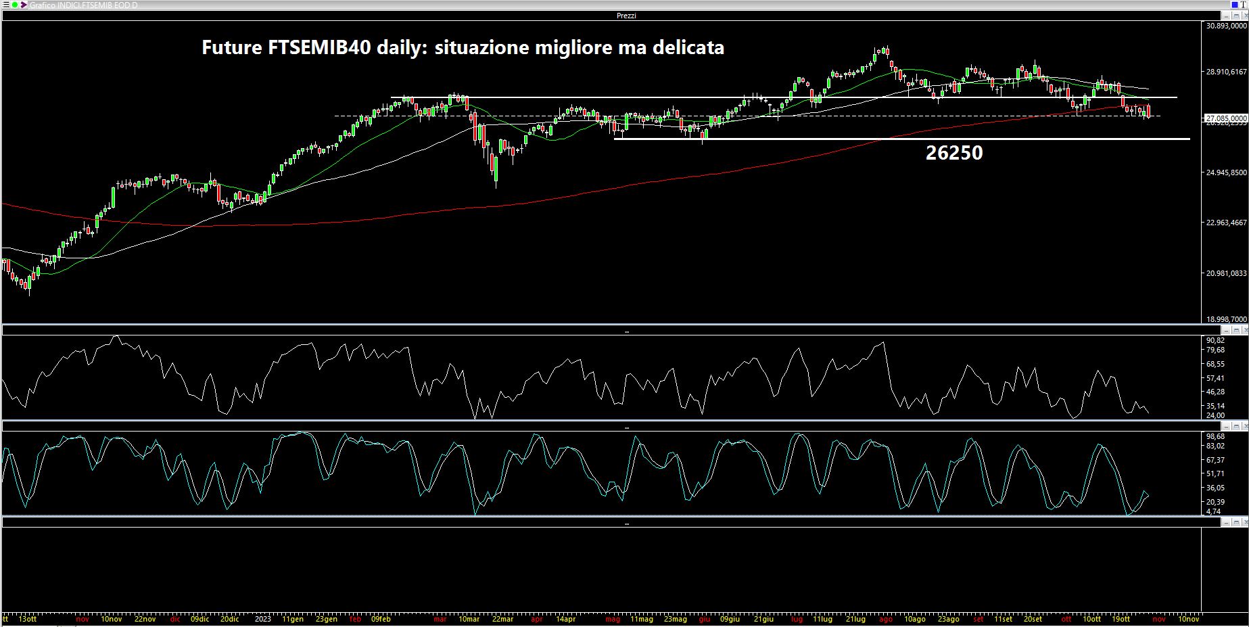
Task: Click current price label 27.085,0000
Action: click(x=1226, y=118)
